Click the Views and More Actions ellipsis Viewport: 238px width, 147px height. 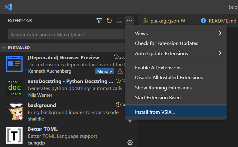129,21
